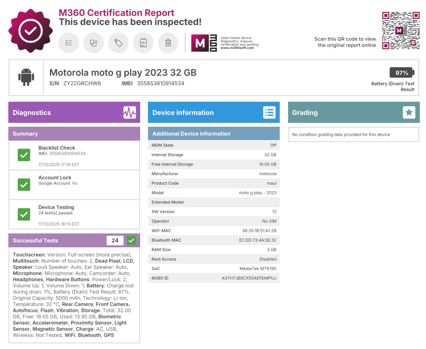Click the QR code for online report
The image size is (426, 349).
[399, 31]
